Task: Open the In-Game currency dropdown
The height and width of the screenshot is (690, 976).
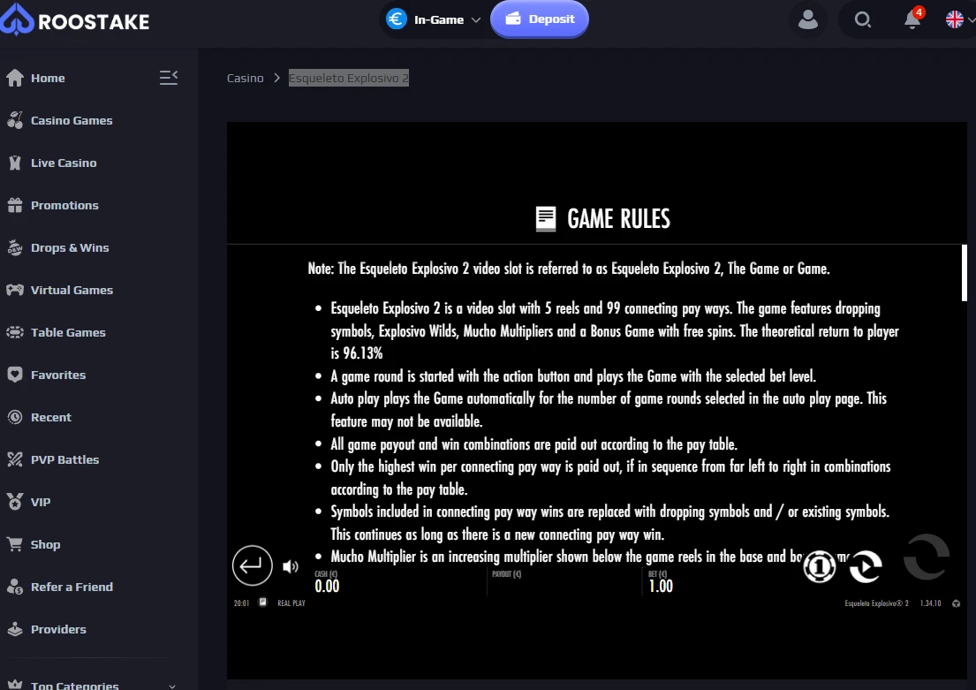Action: coord(434,20)
